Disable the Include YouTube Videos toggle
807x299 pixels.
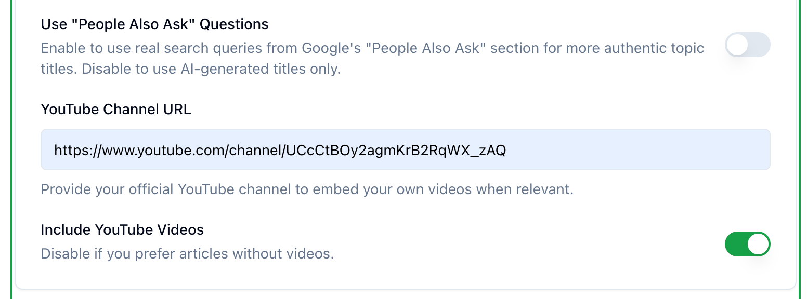[747, 244]
